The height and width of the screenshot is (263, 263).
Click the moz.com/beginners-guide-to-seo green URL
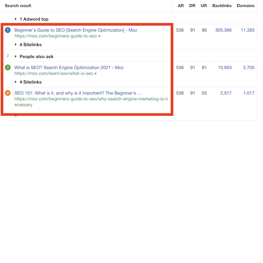pos(55,36)
